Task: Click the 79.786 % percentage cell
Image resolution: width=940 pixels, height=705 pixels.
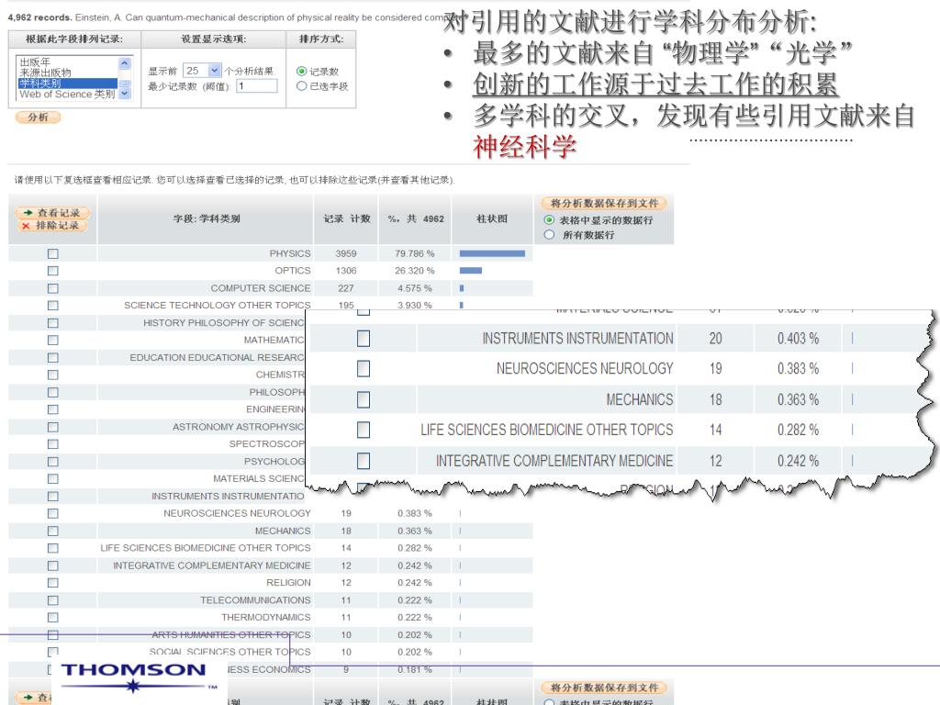Action: [414, 253]
